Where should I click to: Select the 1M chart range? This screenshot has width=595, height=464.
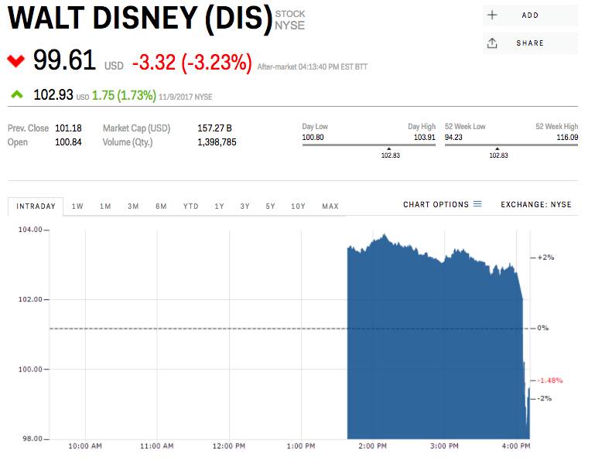[105, 206]
